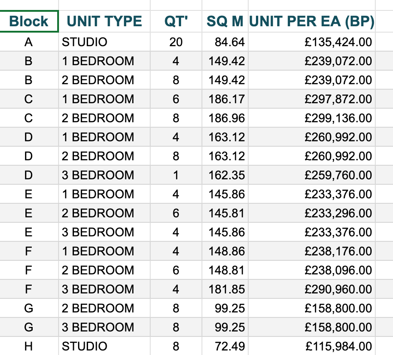Image resolution: width=393 pixels, height=355 pixels.
Task: Select the UNIT PER EA (BP) header
Action: 311,21
